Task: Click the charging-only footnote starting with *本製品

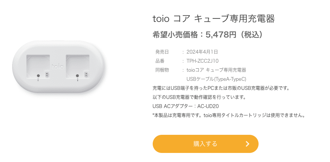Action: point(229,115)
